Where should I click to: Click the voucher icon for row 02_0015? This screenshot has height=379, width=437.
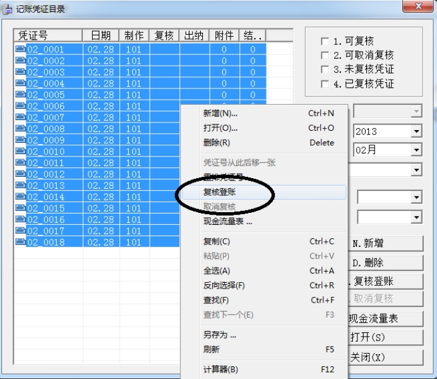click(20, 208)
